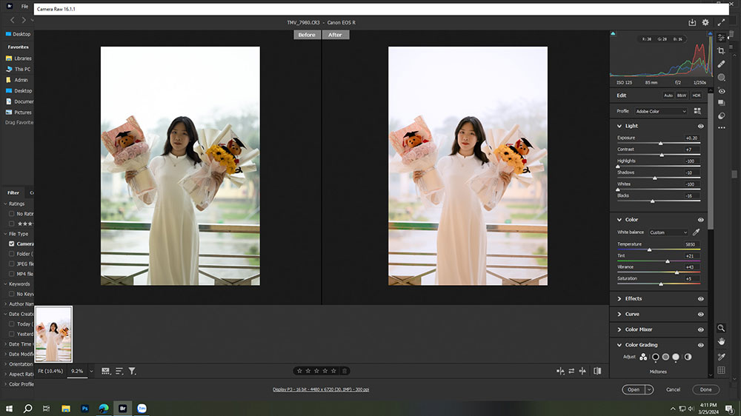Image resolution: width=741 pixels, height=416 pixels.
Task: Expand the Color Mixer panel
Action: (619, 329)
